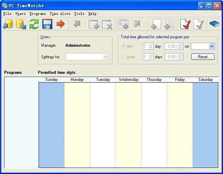Save settings with the floppy disk icon
Viewport: 223px width, 174px height.
47,24
